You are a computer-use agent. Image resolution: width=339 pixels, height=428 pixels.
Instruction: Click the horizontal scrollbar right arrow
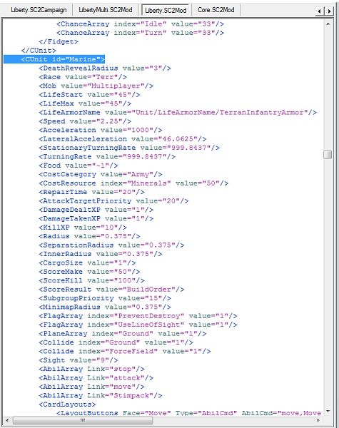pos(318,420)
